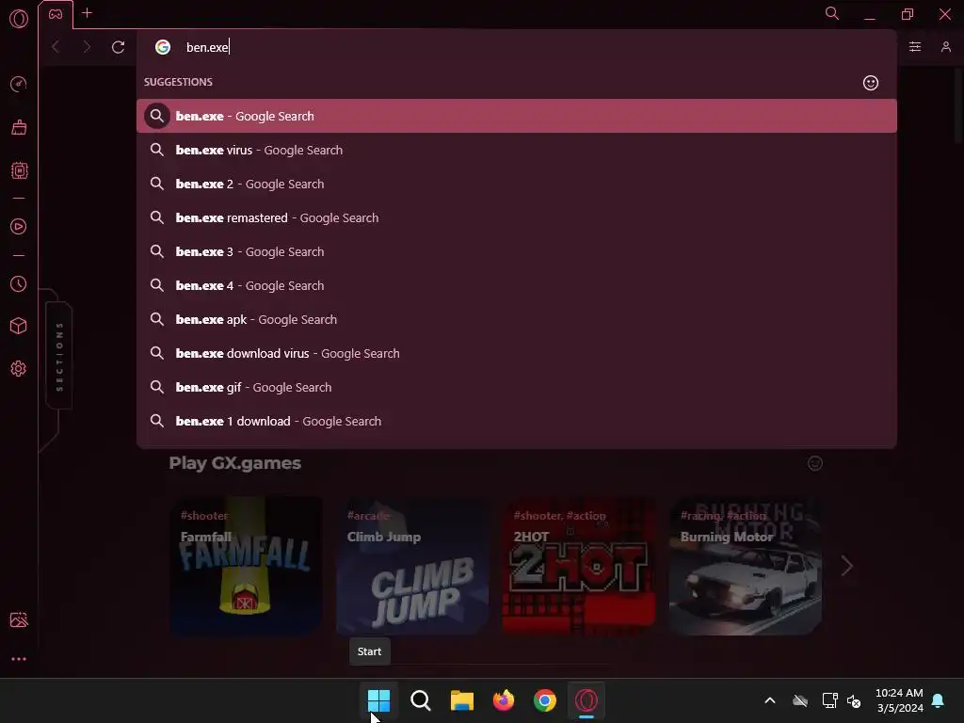Click the Google search engine icon in address bar
This screenshot has height=723, width=964.
(x=163, y=47)
